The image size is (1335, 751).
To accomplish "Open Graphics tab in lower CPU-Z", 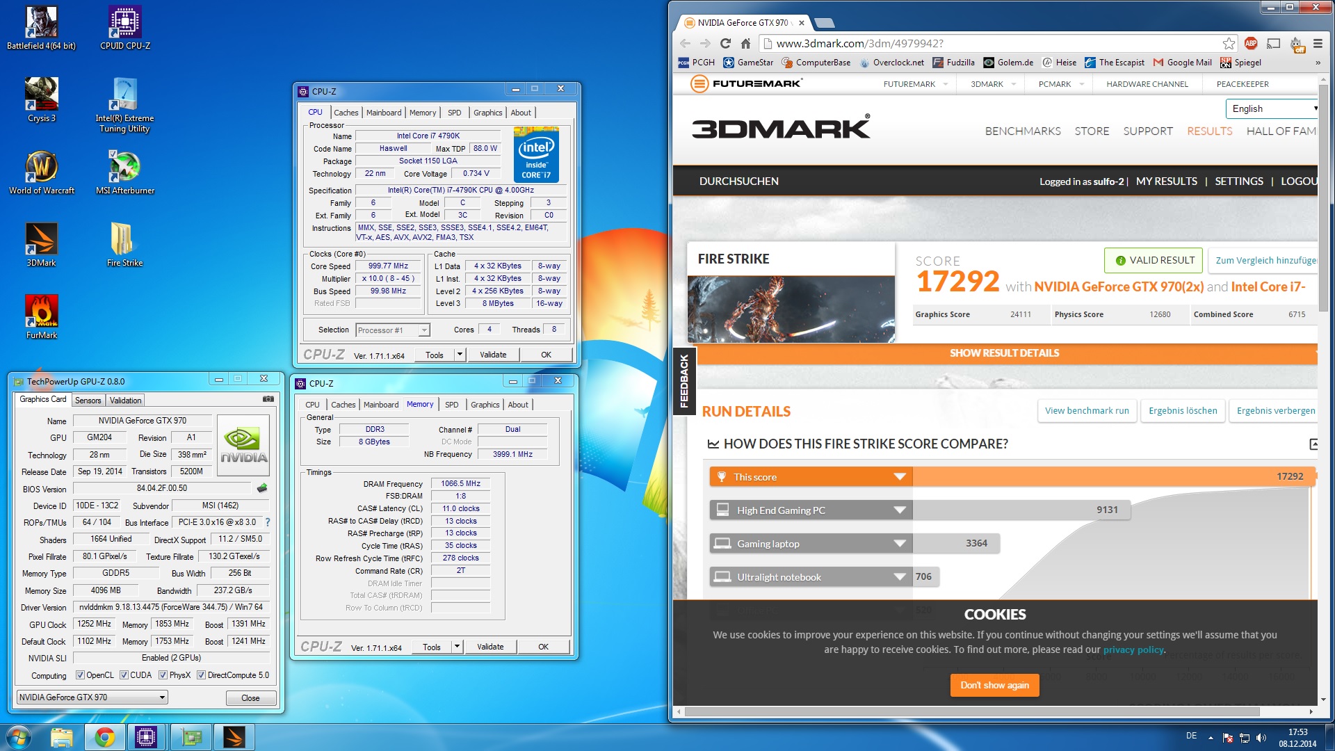I will pos(485,405).
